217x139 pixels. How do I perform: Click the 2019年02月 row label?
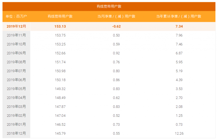pyautogui.click(x=16, y=116)
